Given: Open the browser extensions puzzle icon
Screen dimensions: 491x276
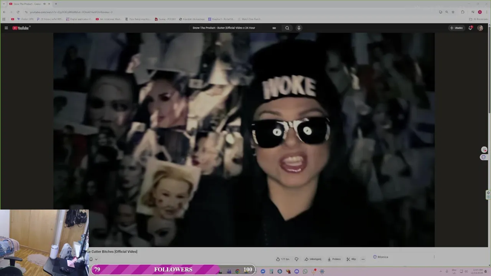Looking at the screenshot, I should [x=463, y=12].
